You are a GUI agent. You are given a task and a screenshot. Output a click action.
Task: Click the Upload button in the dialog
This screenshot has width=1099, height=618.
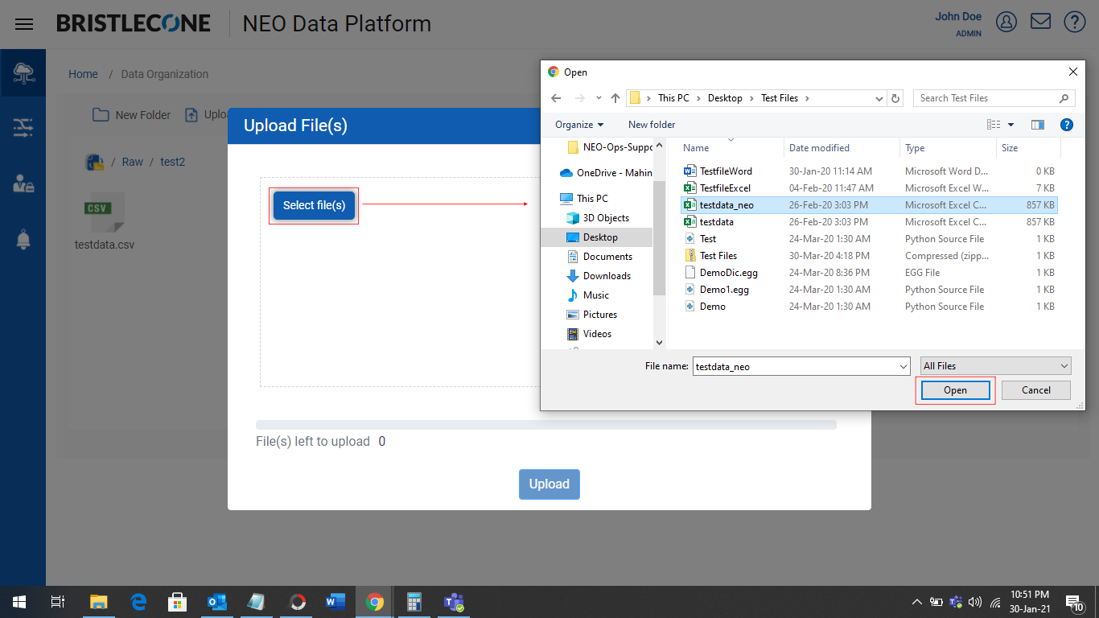[549, 484]
